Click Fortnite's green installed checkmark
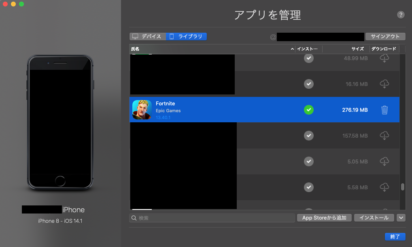This screenshot has height=247, width=412. click(x=309, y=110)
